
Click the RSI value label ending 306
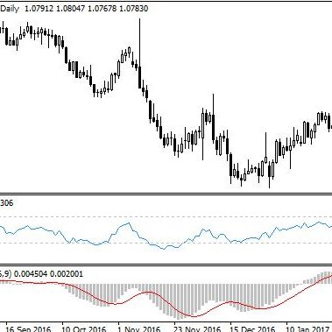point(6,203)
